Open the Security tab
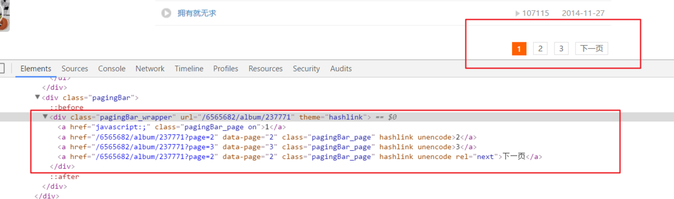The image size is (674, 199). click(x=306, y=69)
